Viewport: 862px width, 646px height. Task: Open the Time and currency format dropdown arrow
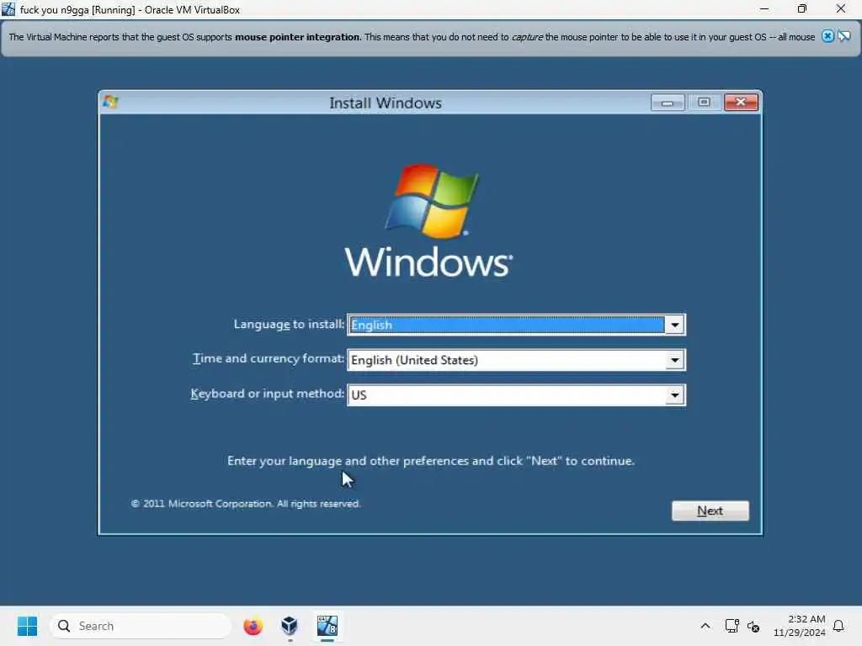point(674,360)
